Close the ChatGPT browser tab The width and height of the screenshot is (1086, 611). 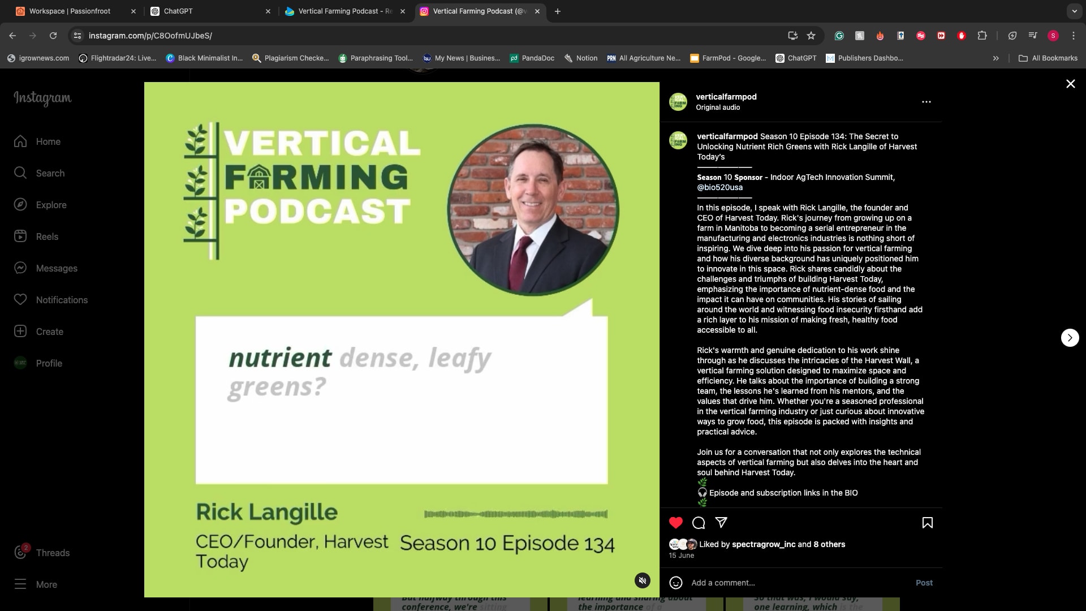[x=268, y=11]
